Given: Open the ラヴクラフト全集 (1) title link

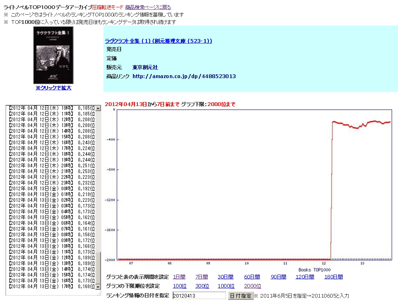Looking at the screenshot, I should click(x=158, y=41).
